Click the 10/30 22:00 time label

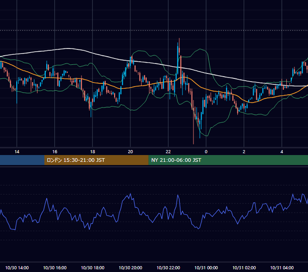click(168, 267)
